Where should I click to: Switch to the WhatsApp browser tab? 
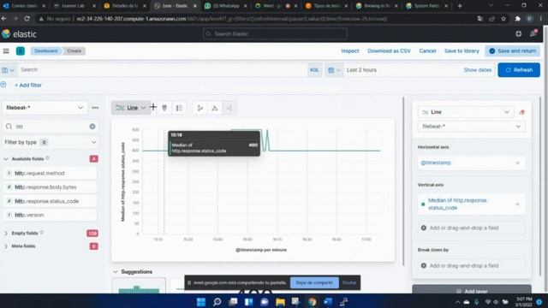(x=226, y=6)
